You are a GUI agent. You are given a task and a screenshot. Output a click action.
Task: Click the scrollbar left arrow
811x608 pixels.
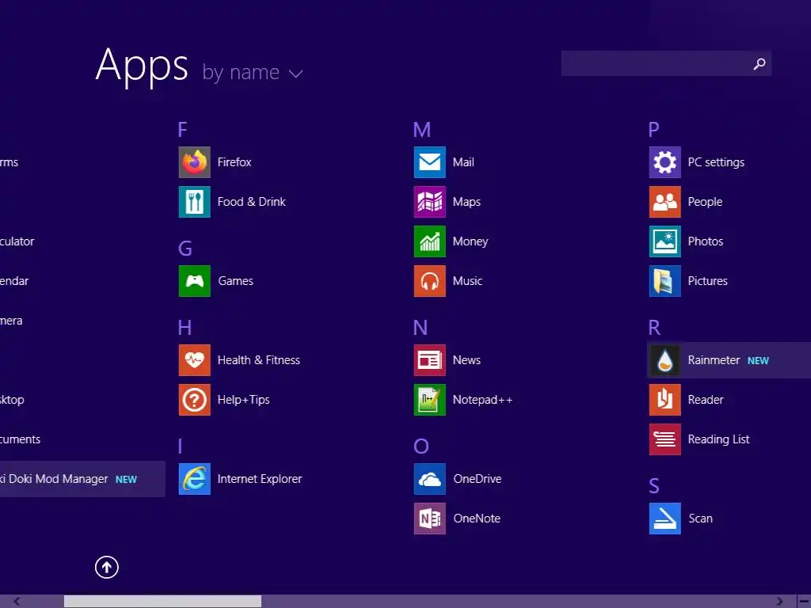[17, 602]
